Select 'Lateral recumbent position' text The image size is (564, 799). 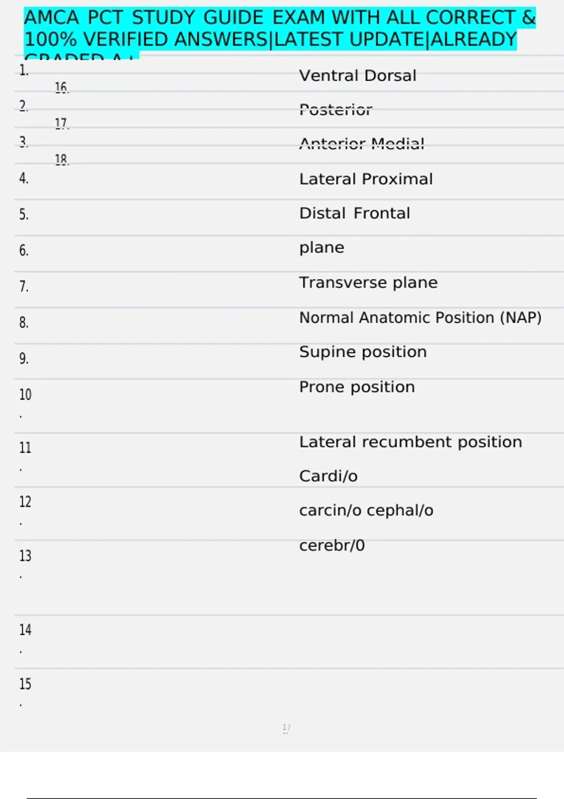pyautogui.click(x=411, y=442)
